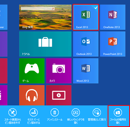130x127 pixels.
Task: Open the Excel 2013 tile
Action: point(86,17)
